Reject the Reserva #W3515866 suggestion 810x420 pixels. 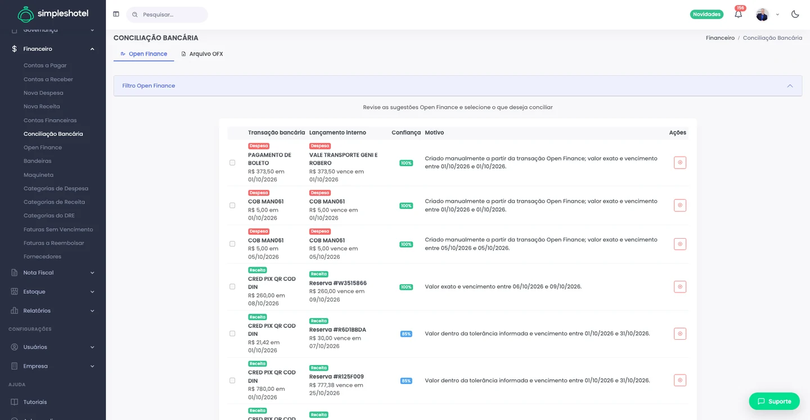point(679,287)
